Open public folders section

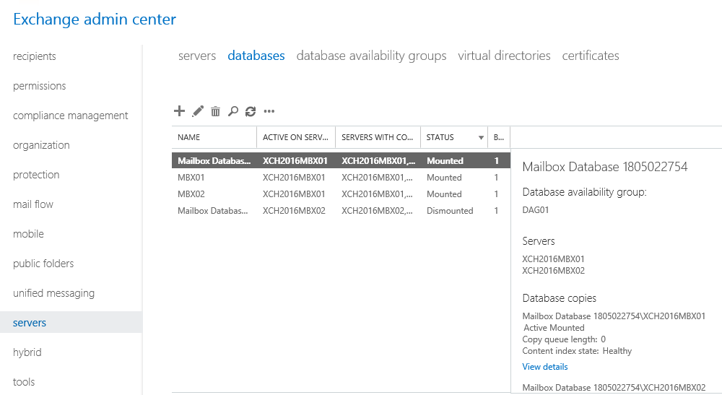(x=43, y=264)
